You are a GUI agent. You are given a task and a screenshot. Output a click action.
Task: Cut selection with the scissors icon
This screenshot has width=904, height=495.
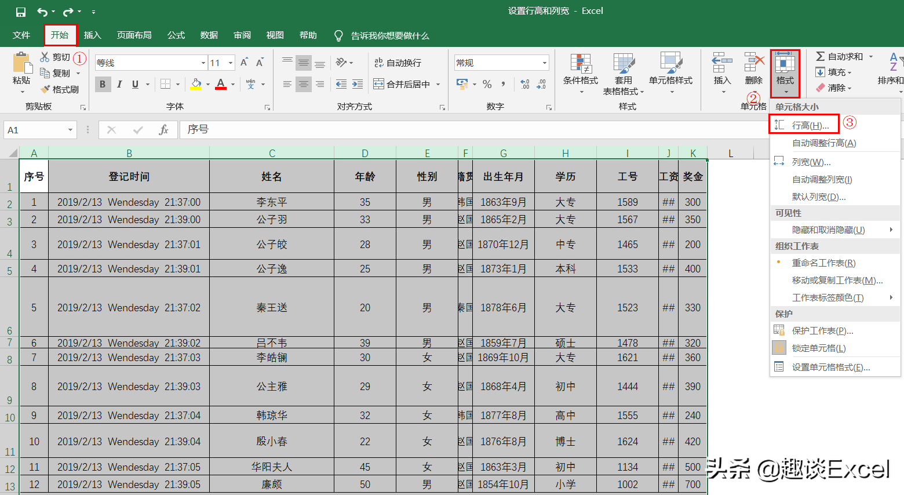coord(45,57)
